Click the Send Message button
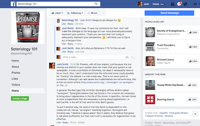Image resolution: width=200 pixels, height=126 pixels. 169,13
